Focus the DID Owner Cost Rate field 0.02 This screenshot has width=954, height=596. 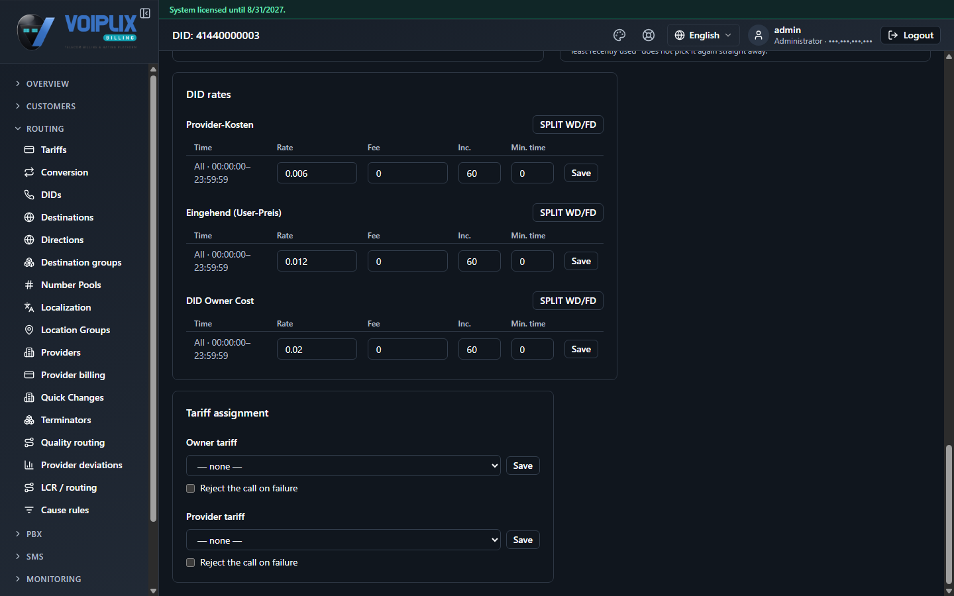pos(317,349)
